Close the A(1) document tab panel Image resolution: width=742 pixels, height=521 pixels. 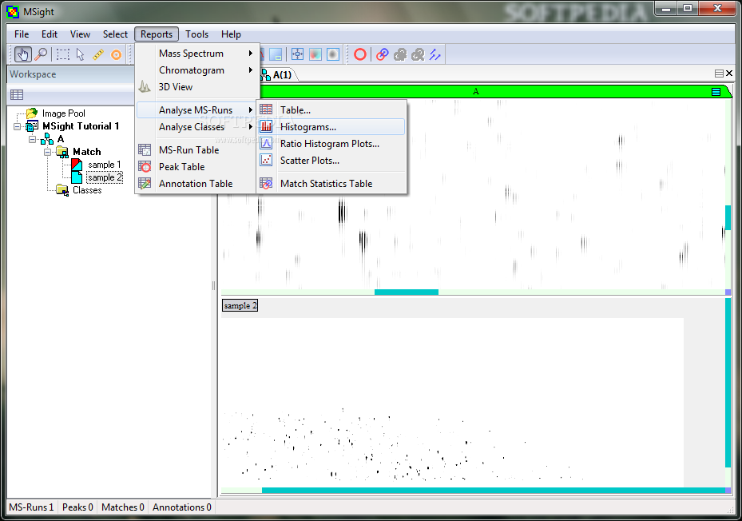coord(729,74)
